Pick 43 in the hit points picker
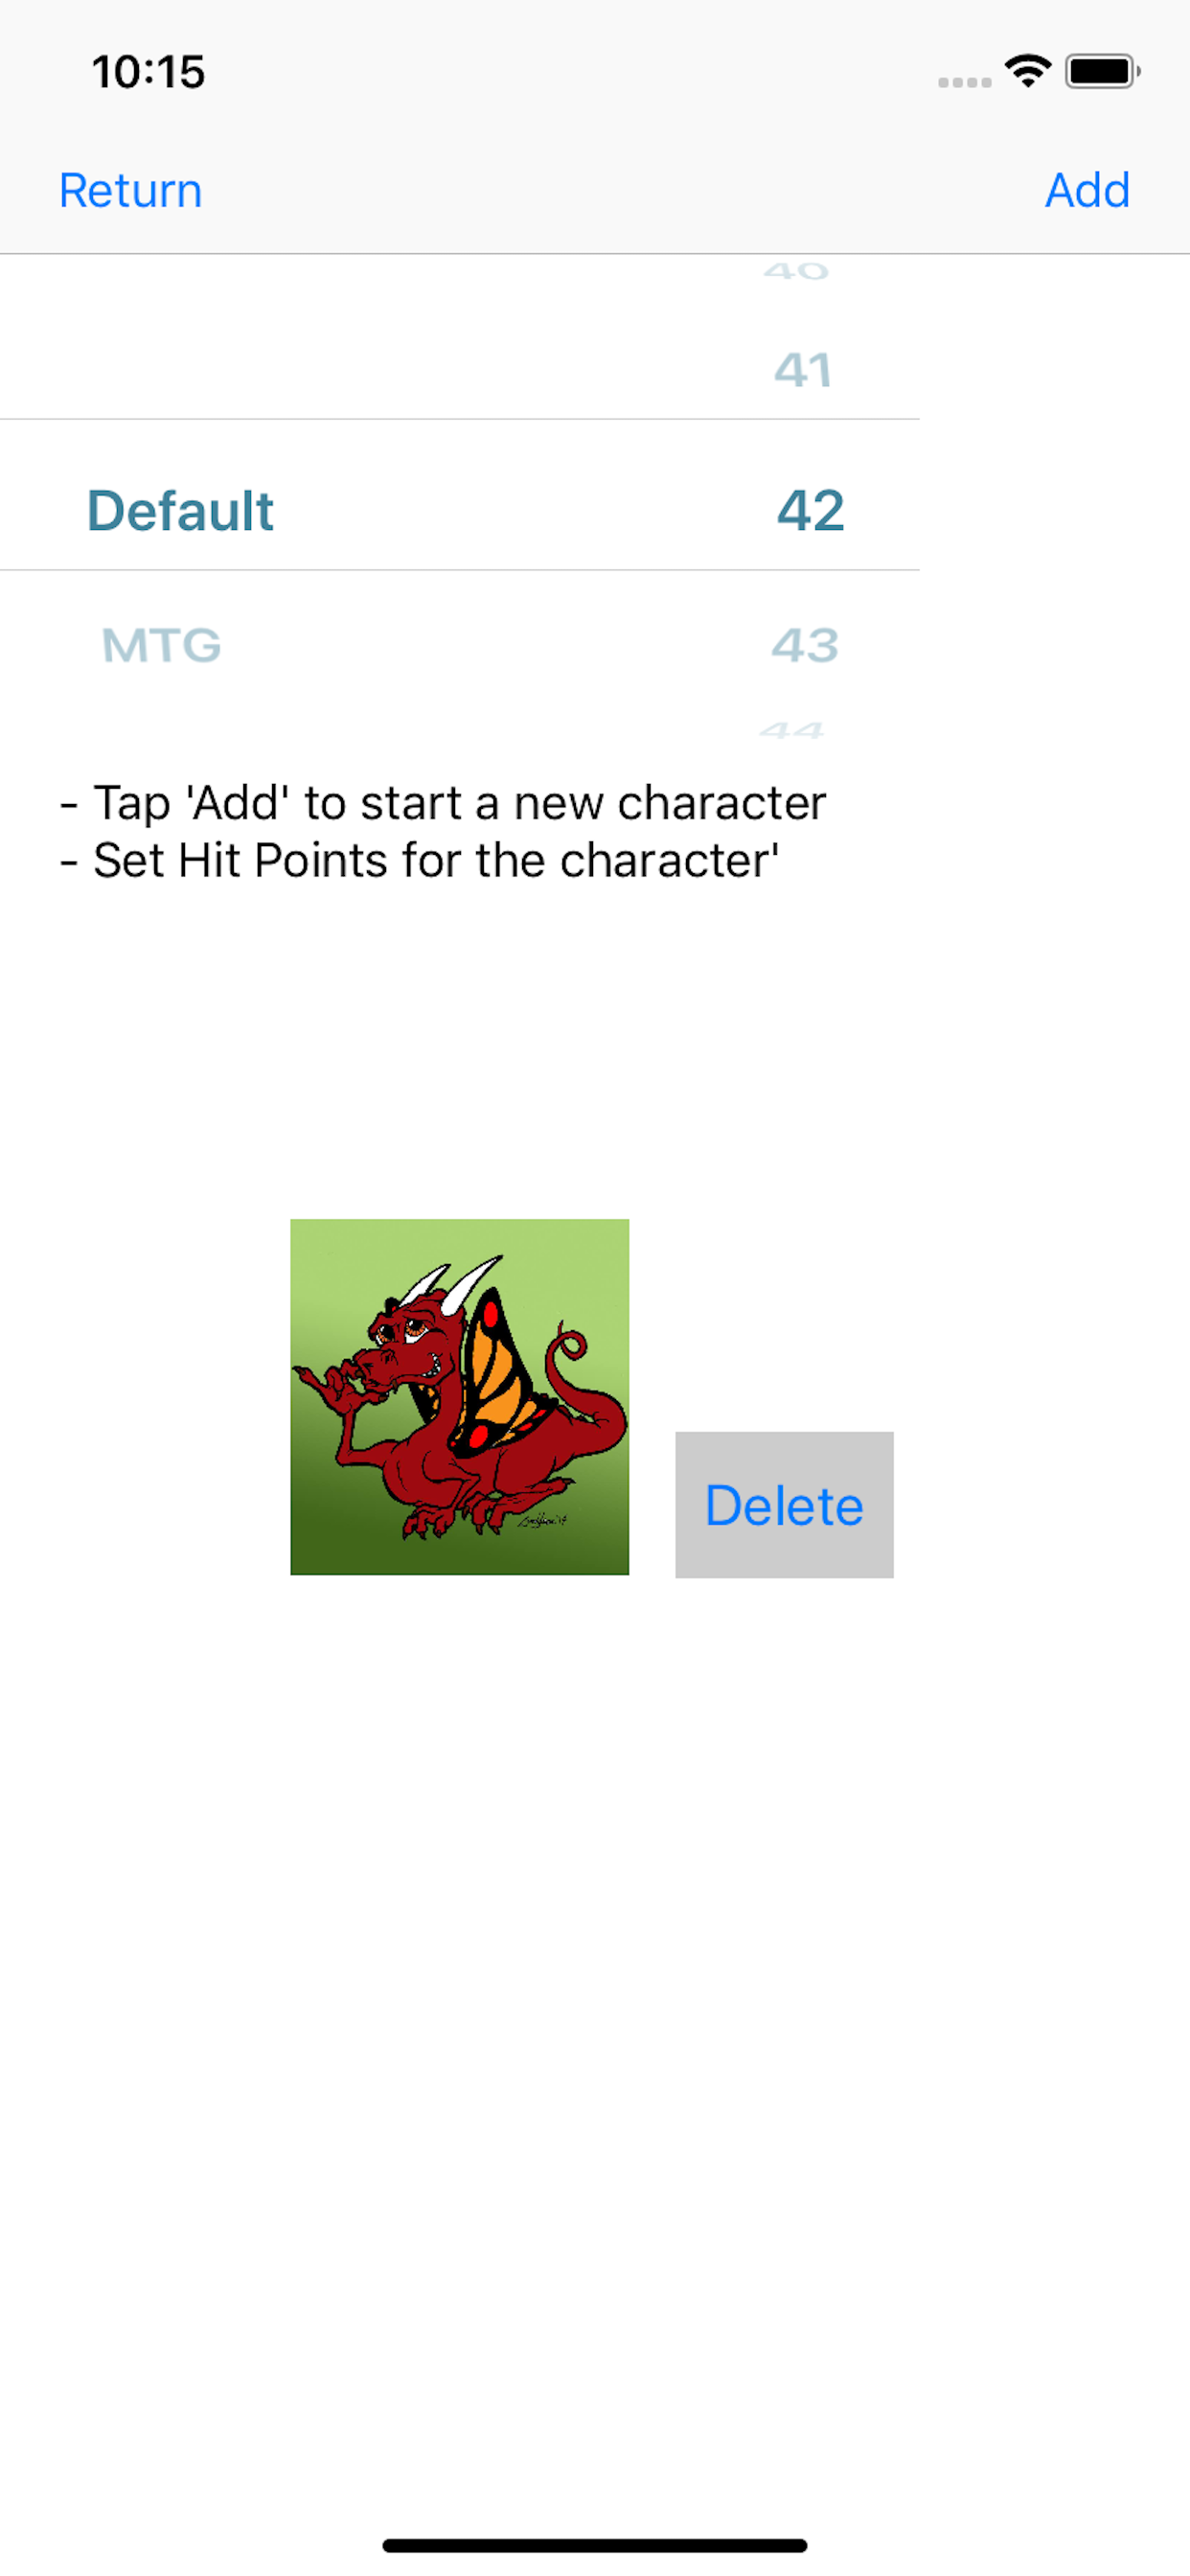 (x=805, y=645)
